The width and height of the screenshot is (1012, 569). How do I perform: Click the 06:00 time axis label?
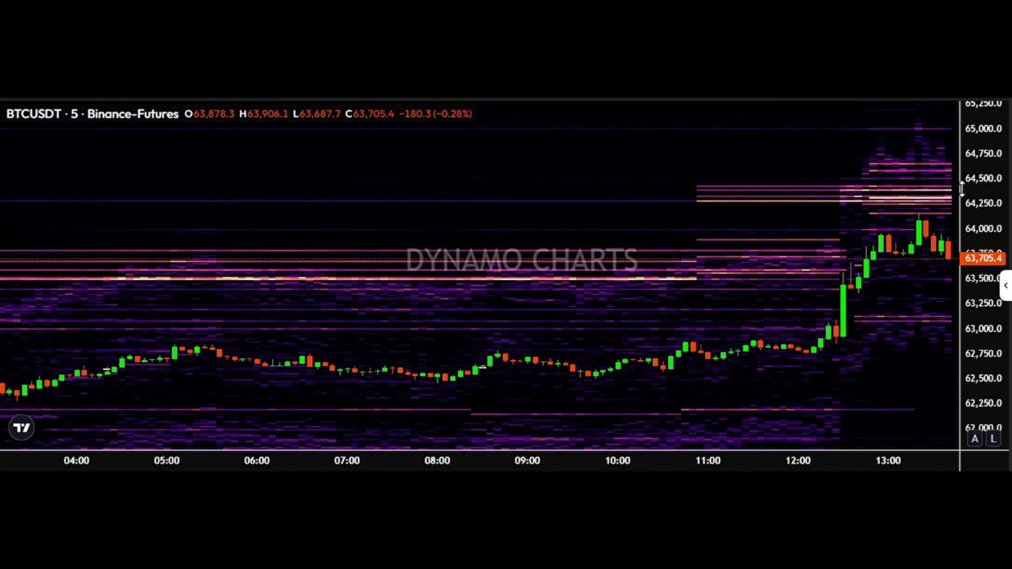(x=257, y=461)
